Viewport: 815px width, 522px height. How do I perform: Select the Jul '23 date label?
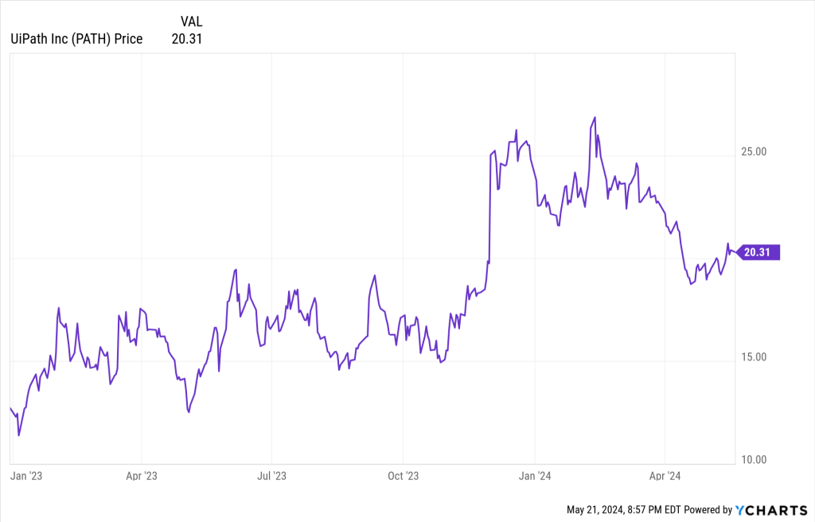point(271,476)
